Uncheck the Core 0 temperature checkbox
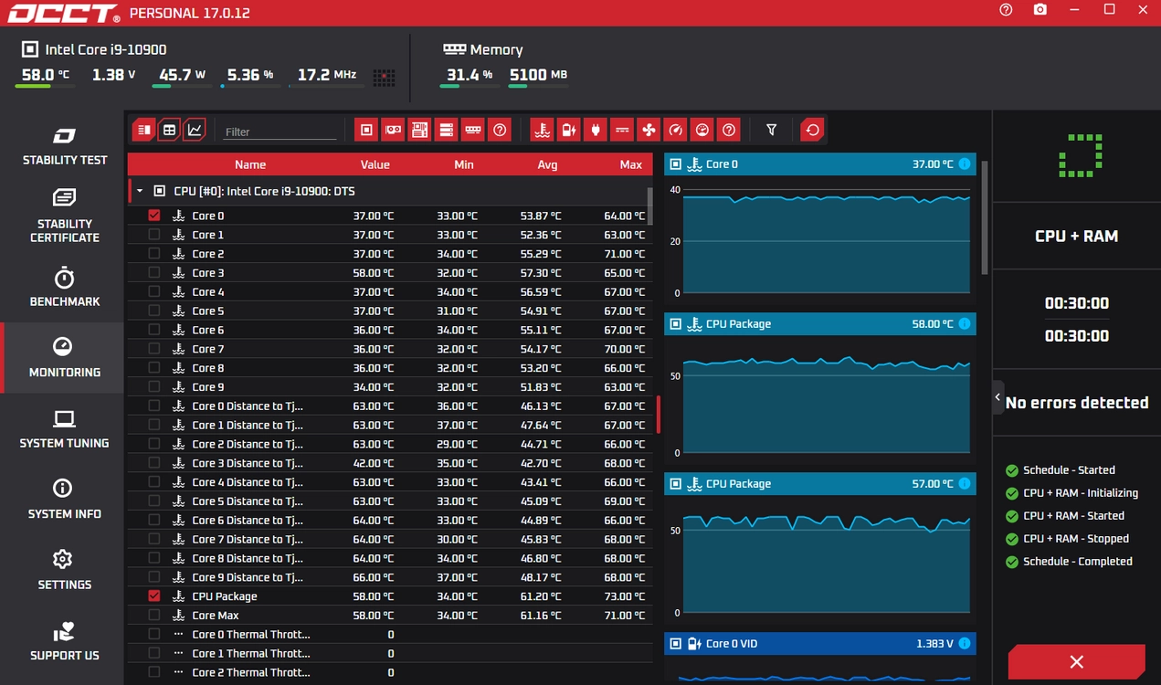Image resolution: width=1161 pixels, height=685 pixels. [x=153, y=216]
